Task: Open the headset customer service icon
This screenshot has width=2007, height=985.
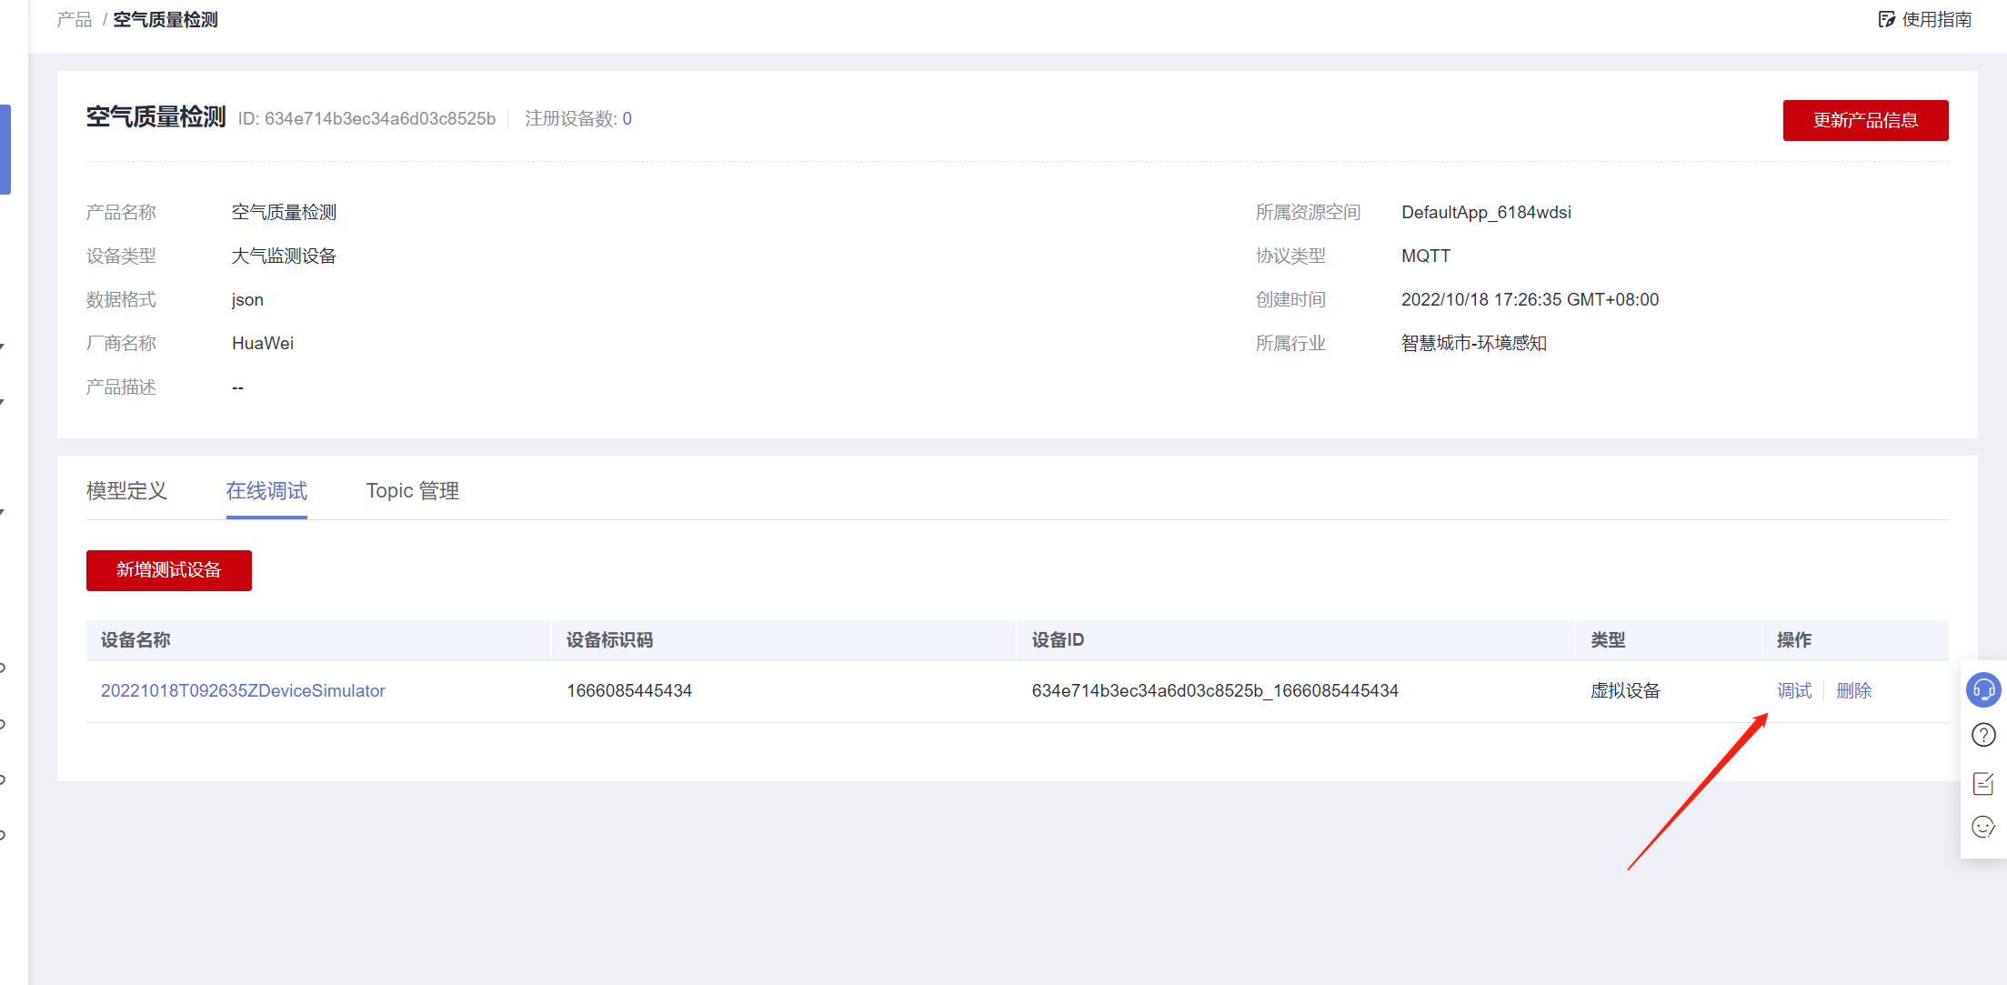Action: point(1983,690)
